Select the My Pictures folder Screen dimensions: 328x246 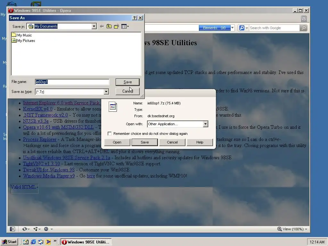[23, 41]
